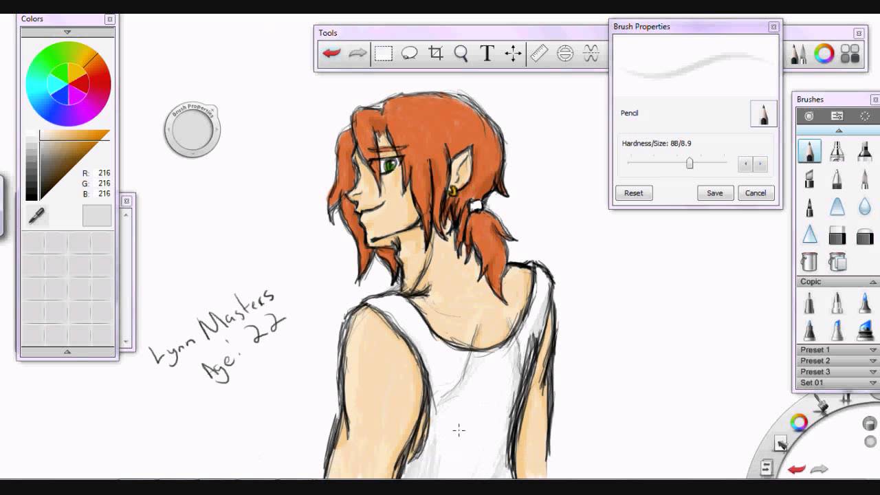Select the blue wide Copic marker brush
The height and width of the screenshot is (495, 880).
(x=865, y=330)
